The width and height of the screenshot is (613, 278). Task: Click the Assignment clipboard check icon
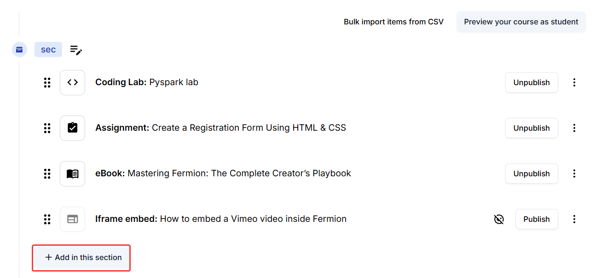point(72,128)
